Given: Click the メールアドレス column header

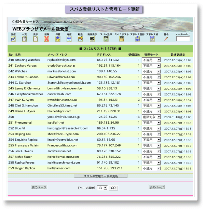Looking at the screenshot, I should click(x=57, y=55).
